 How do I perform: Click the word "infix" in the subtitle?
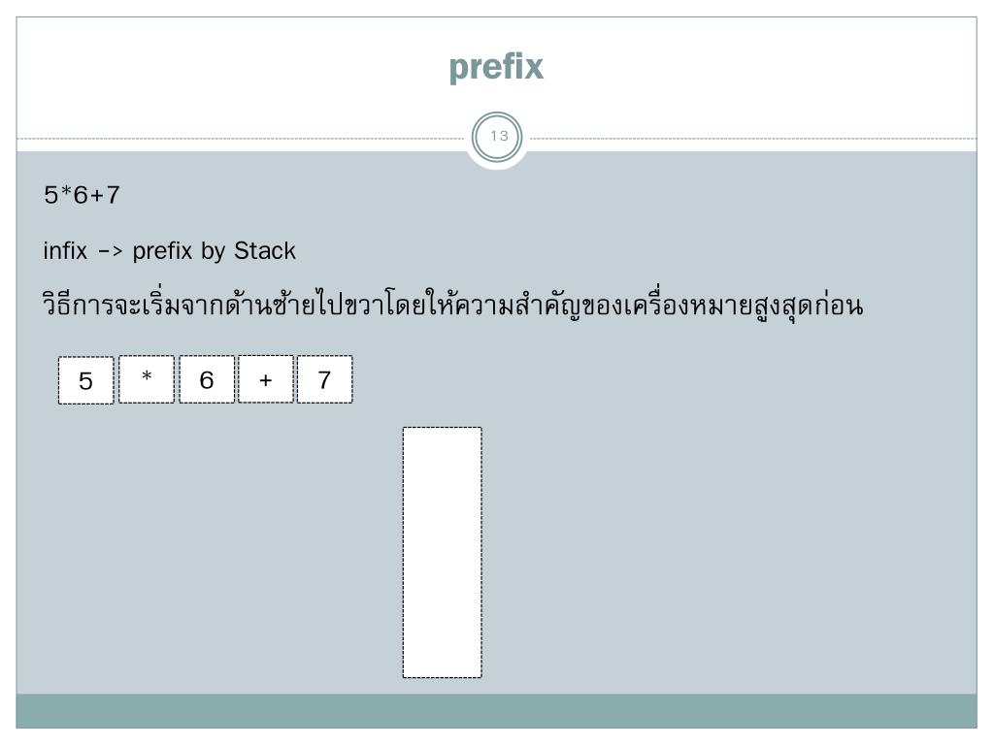coord(65,251)
